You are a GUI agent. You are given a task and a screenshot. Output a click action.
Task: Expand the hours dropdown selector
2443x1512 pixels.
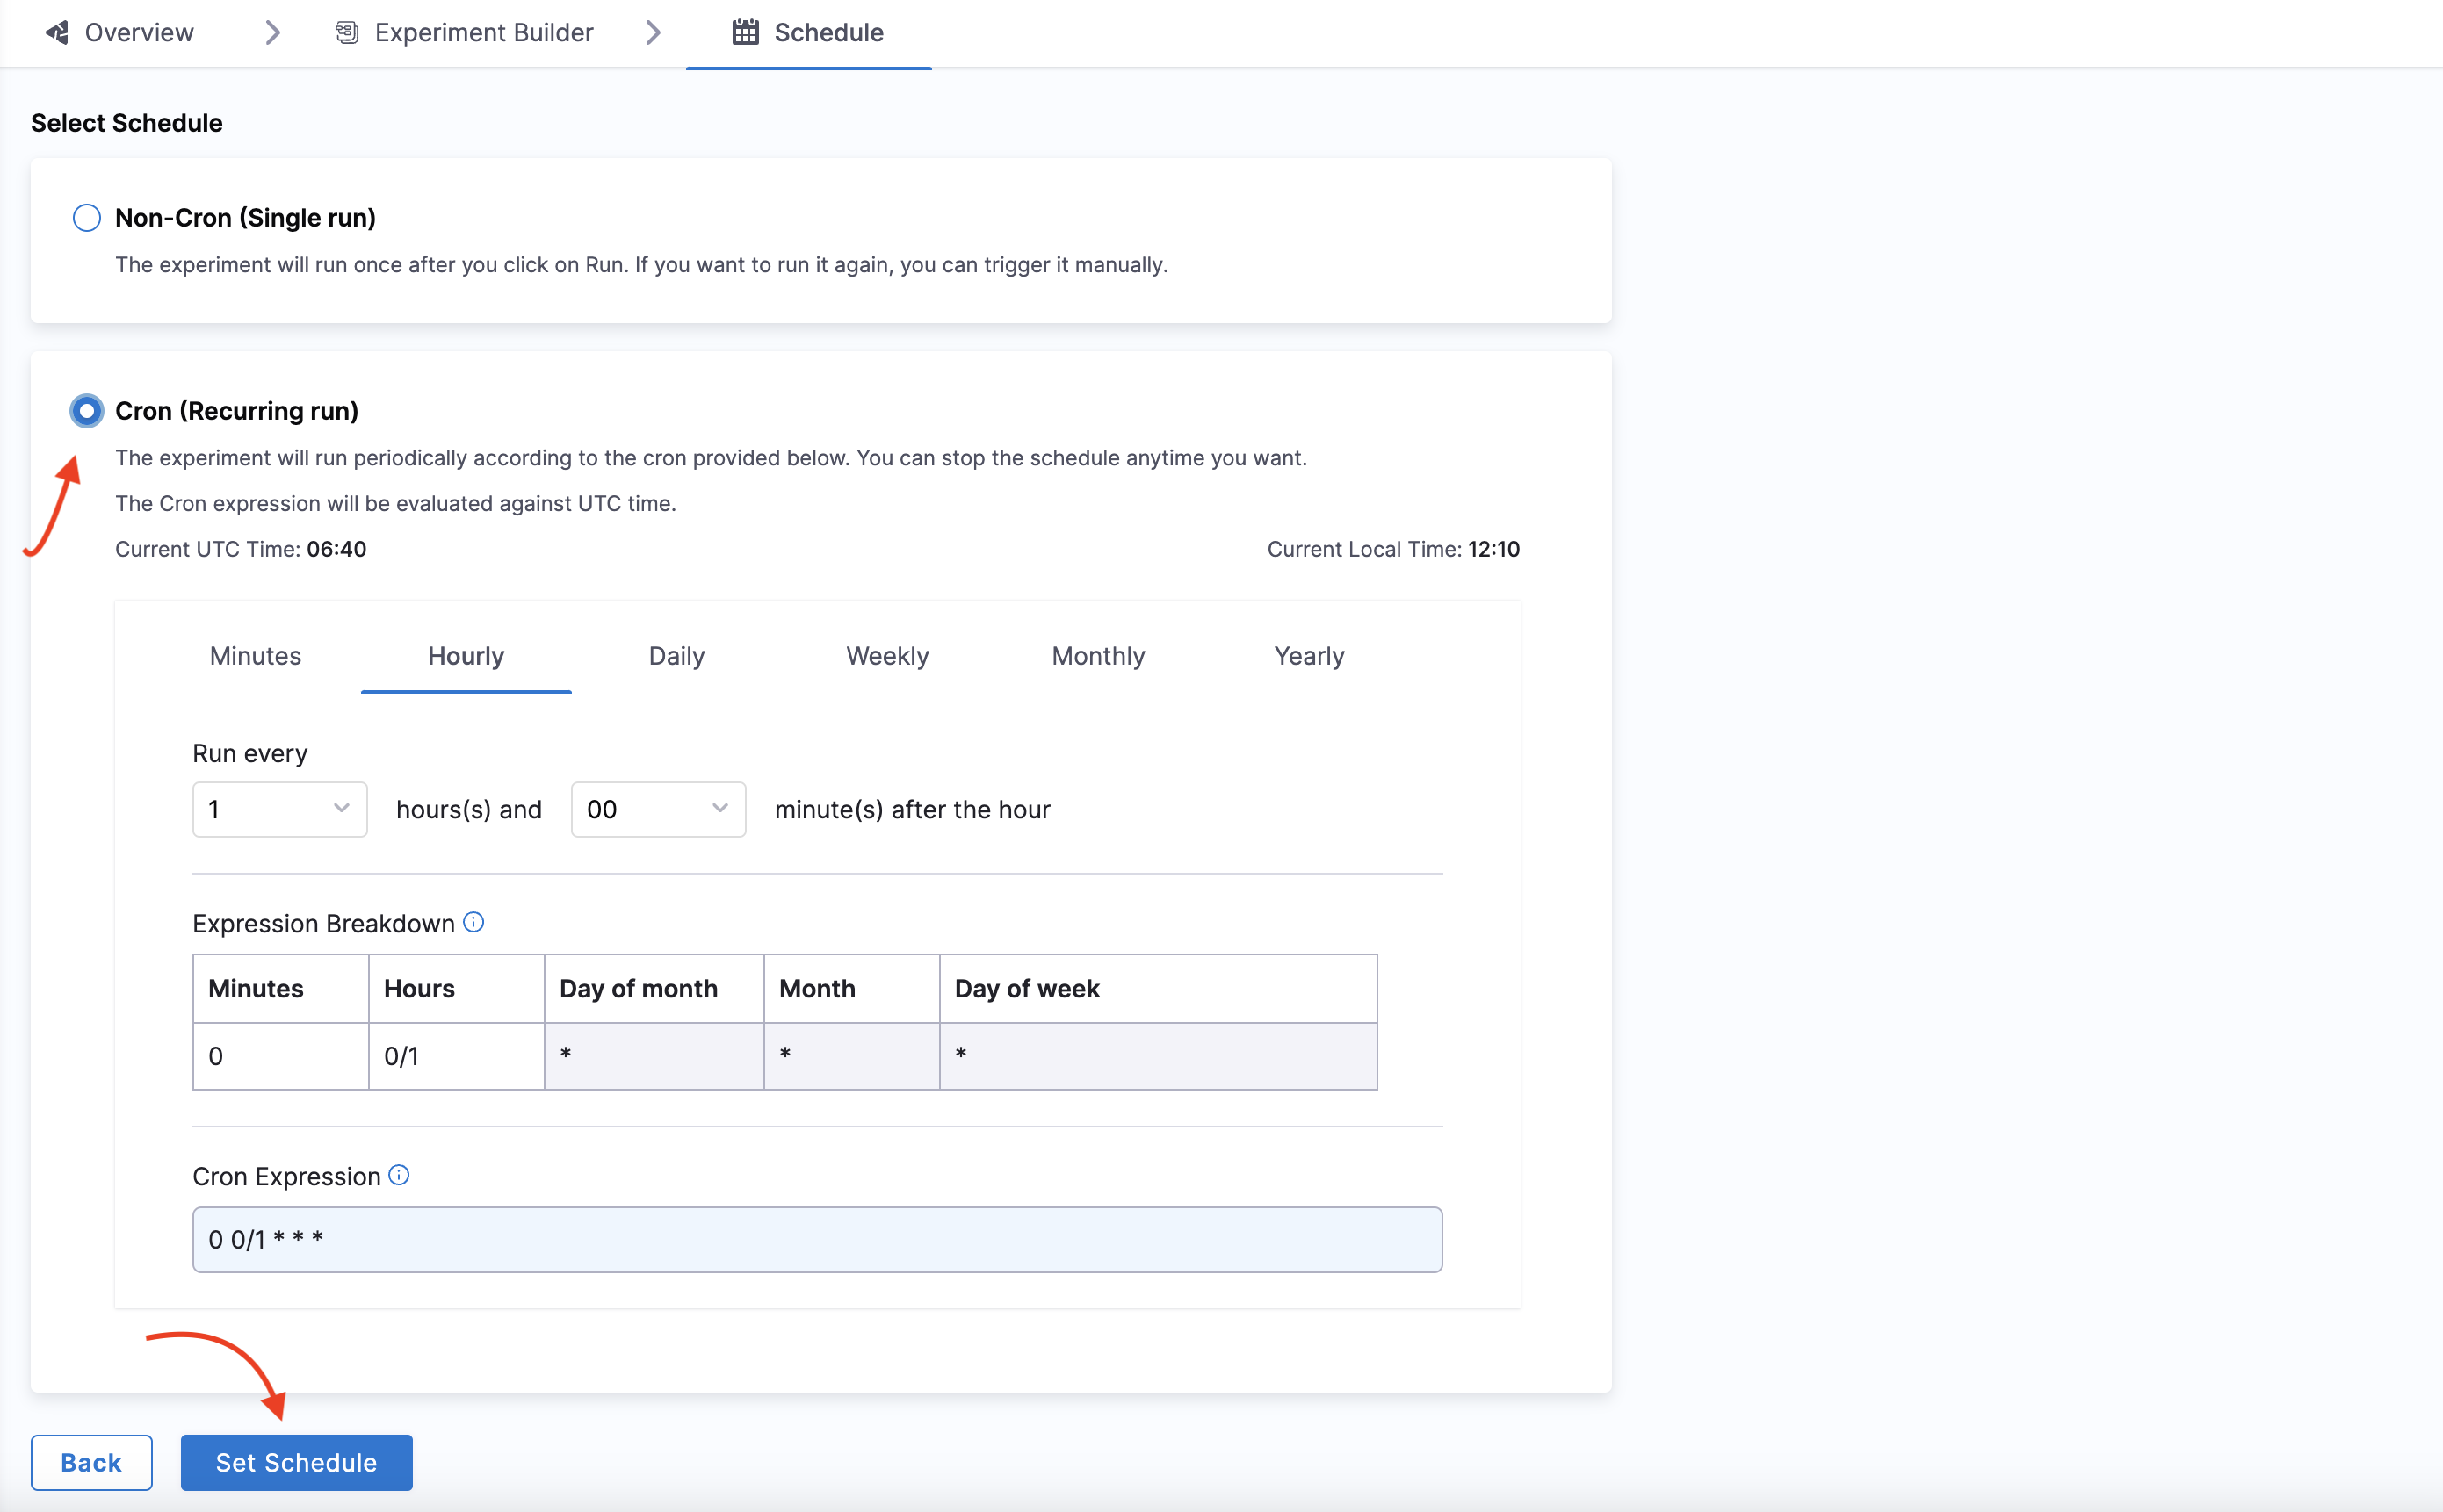[276, 810]
